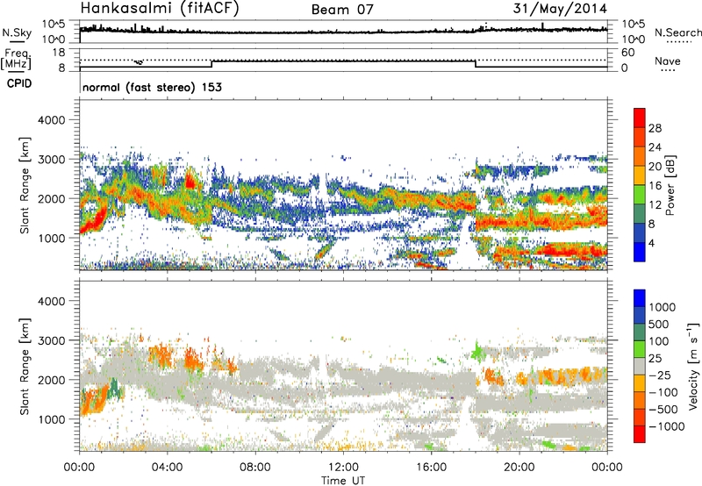This screenshot has height=486, width=702.
Task: Select the '04:00' time tick label
Action: point(168,468)
